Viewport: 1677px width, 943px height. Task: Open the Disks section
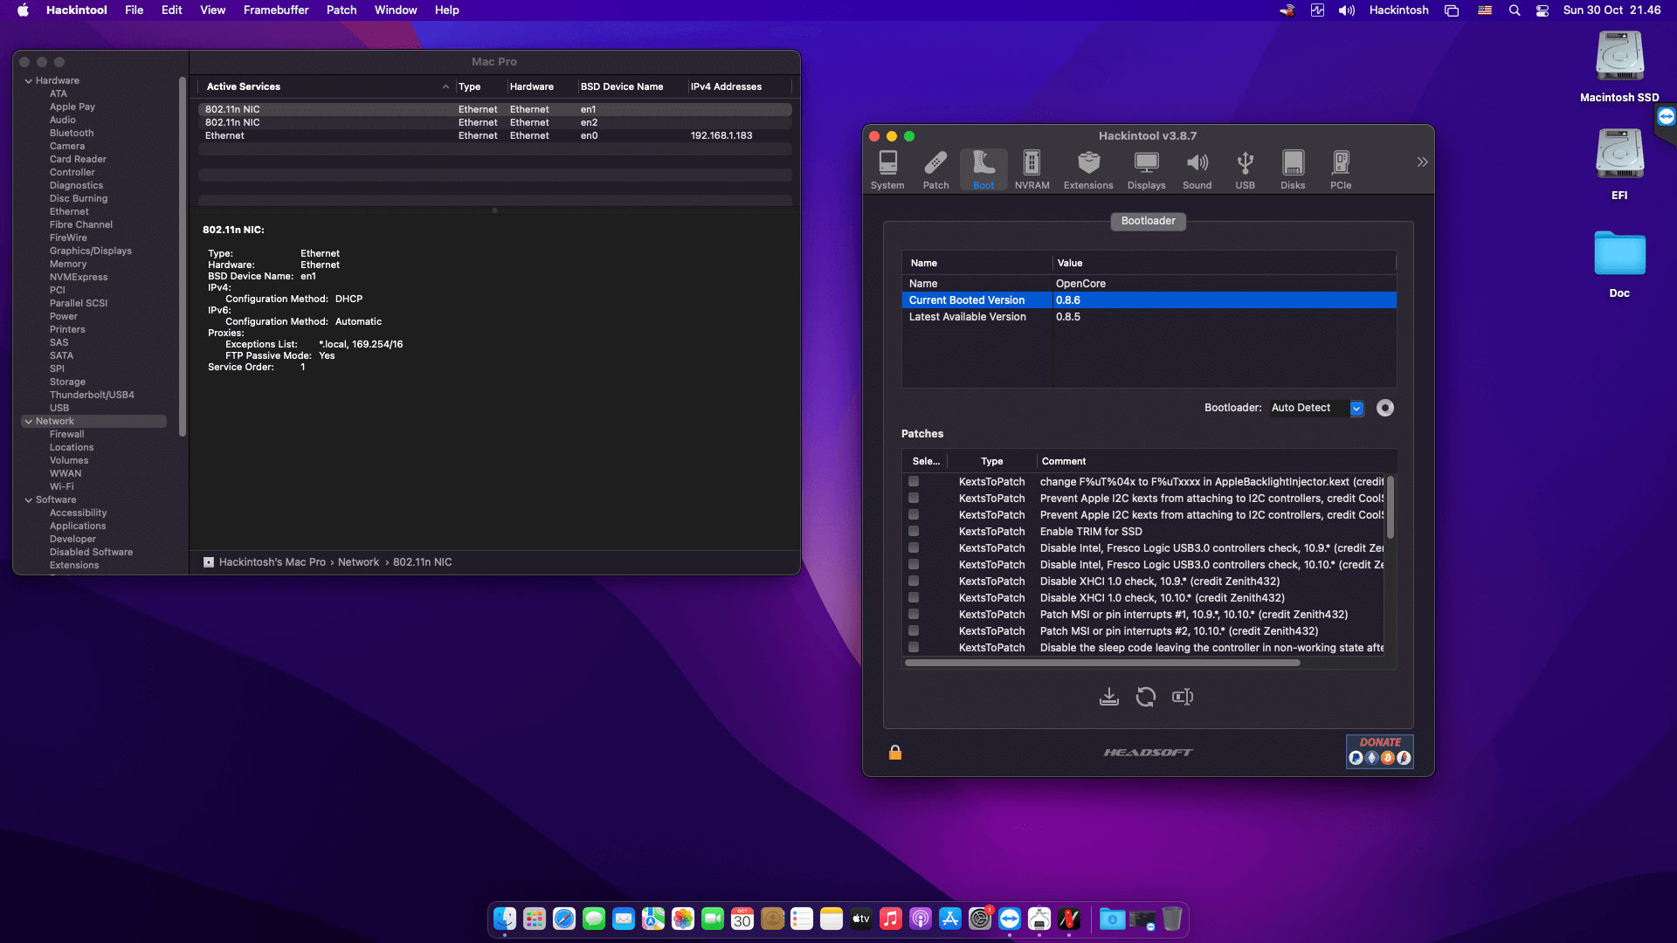coord(1292,169)
